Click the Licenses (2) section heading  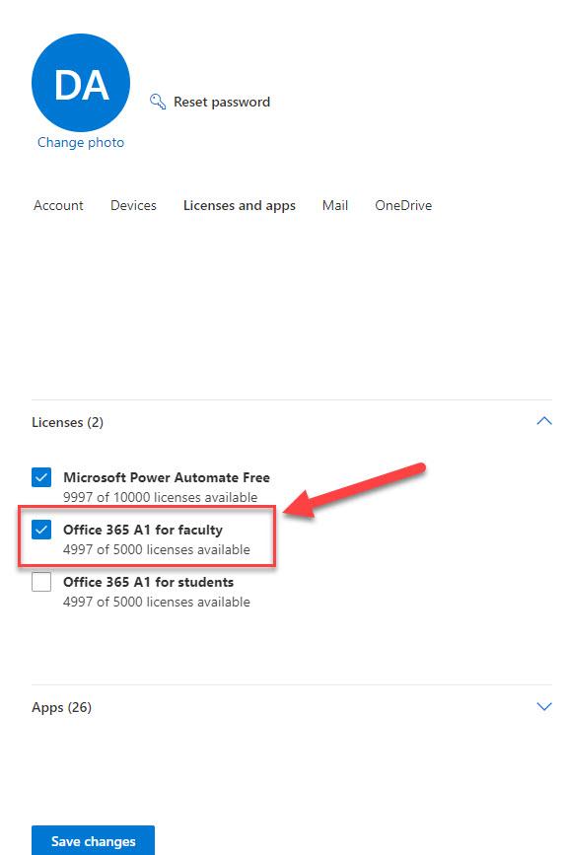click(x=68, y=422)
